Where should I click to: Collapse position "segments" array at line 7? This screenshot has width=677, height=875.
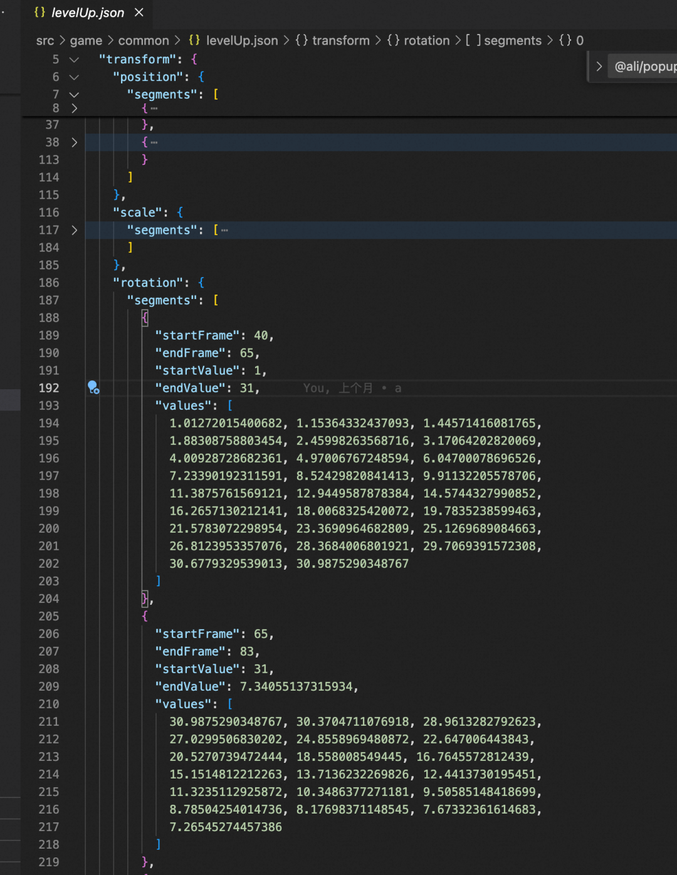[x=74, y=95]
